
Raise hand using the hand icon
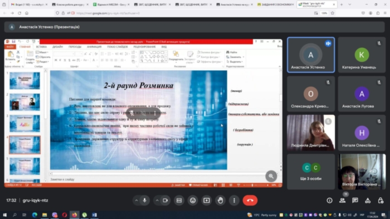pos(220,201)
